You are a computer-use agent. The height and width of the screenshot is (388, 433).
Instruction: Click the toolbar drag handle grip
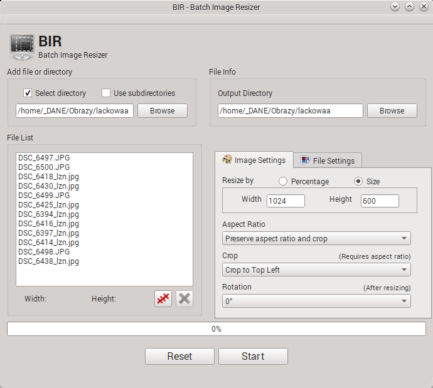click(4, 19)
